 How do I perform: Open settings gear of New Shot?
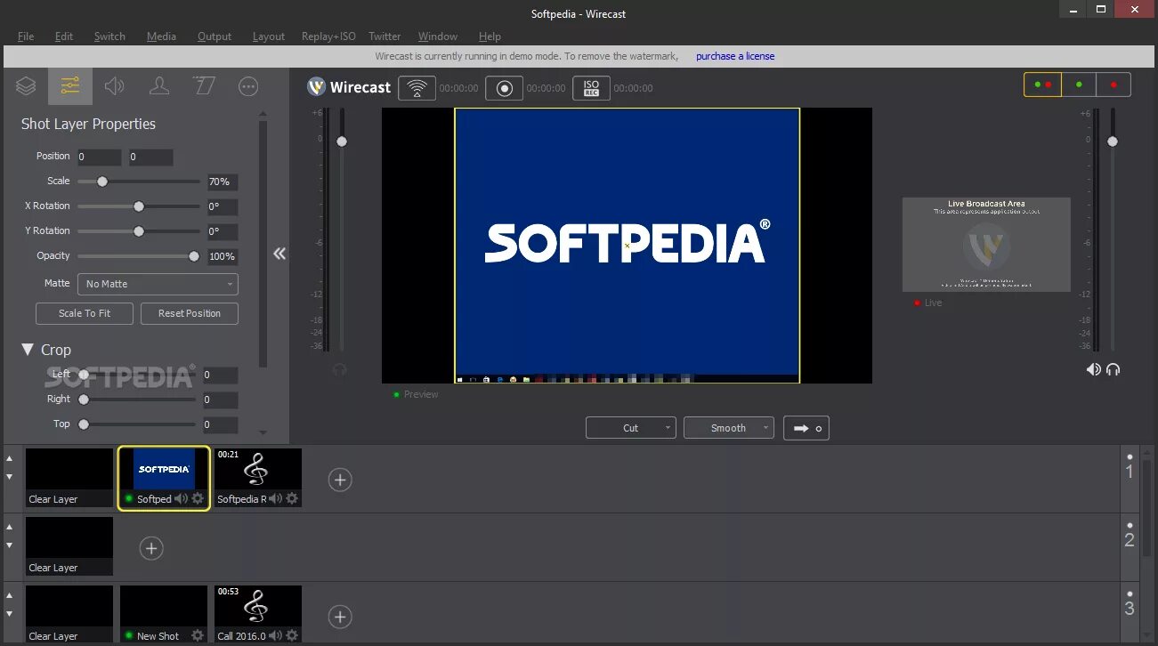198,635
